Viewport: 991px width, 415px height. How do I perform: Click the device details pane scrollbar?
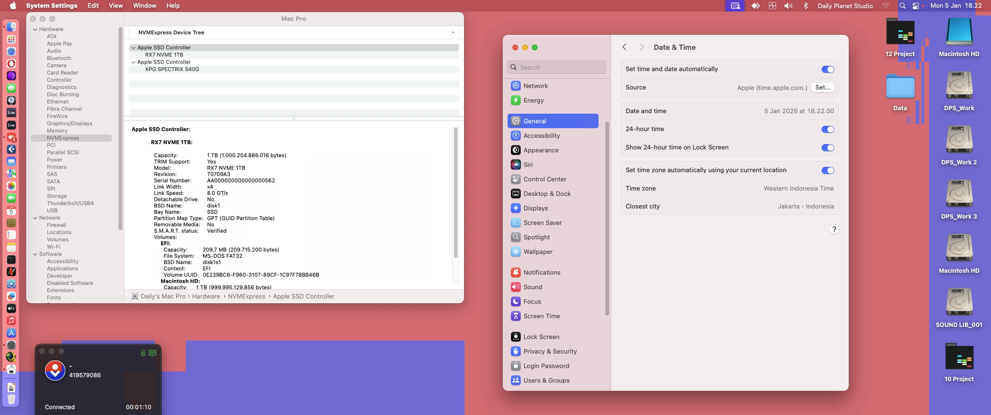pos(455,192)
